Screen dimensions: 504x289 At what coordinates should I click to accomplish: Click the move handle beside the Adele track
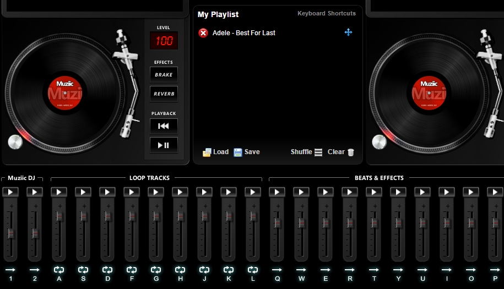pyautogui.click(x=348, y=32)
